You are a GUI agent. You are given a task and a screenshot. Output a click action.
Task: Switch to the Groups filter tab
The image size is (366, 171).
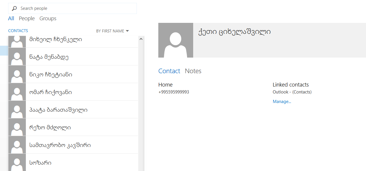pyautogui.click(x=48, y=19)
